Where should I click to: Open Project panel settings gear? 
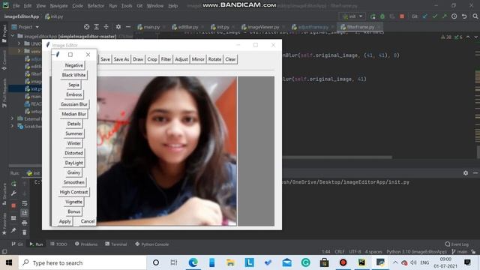118,27
